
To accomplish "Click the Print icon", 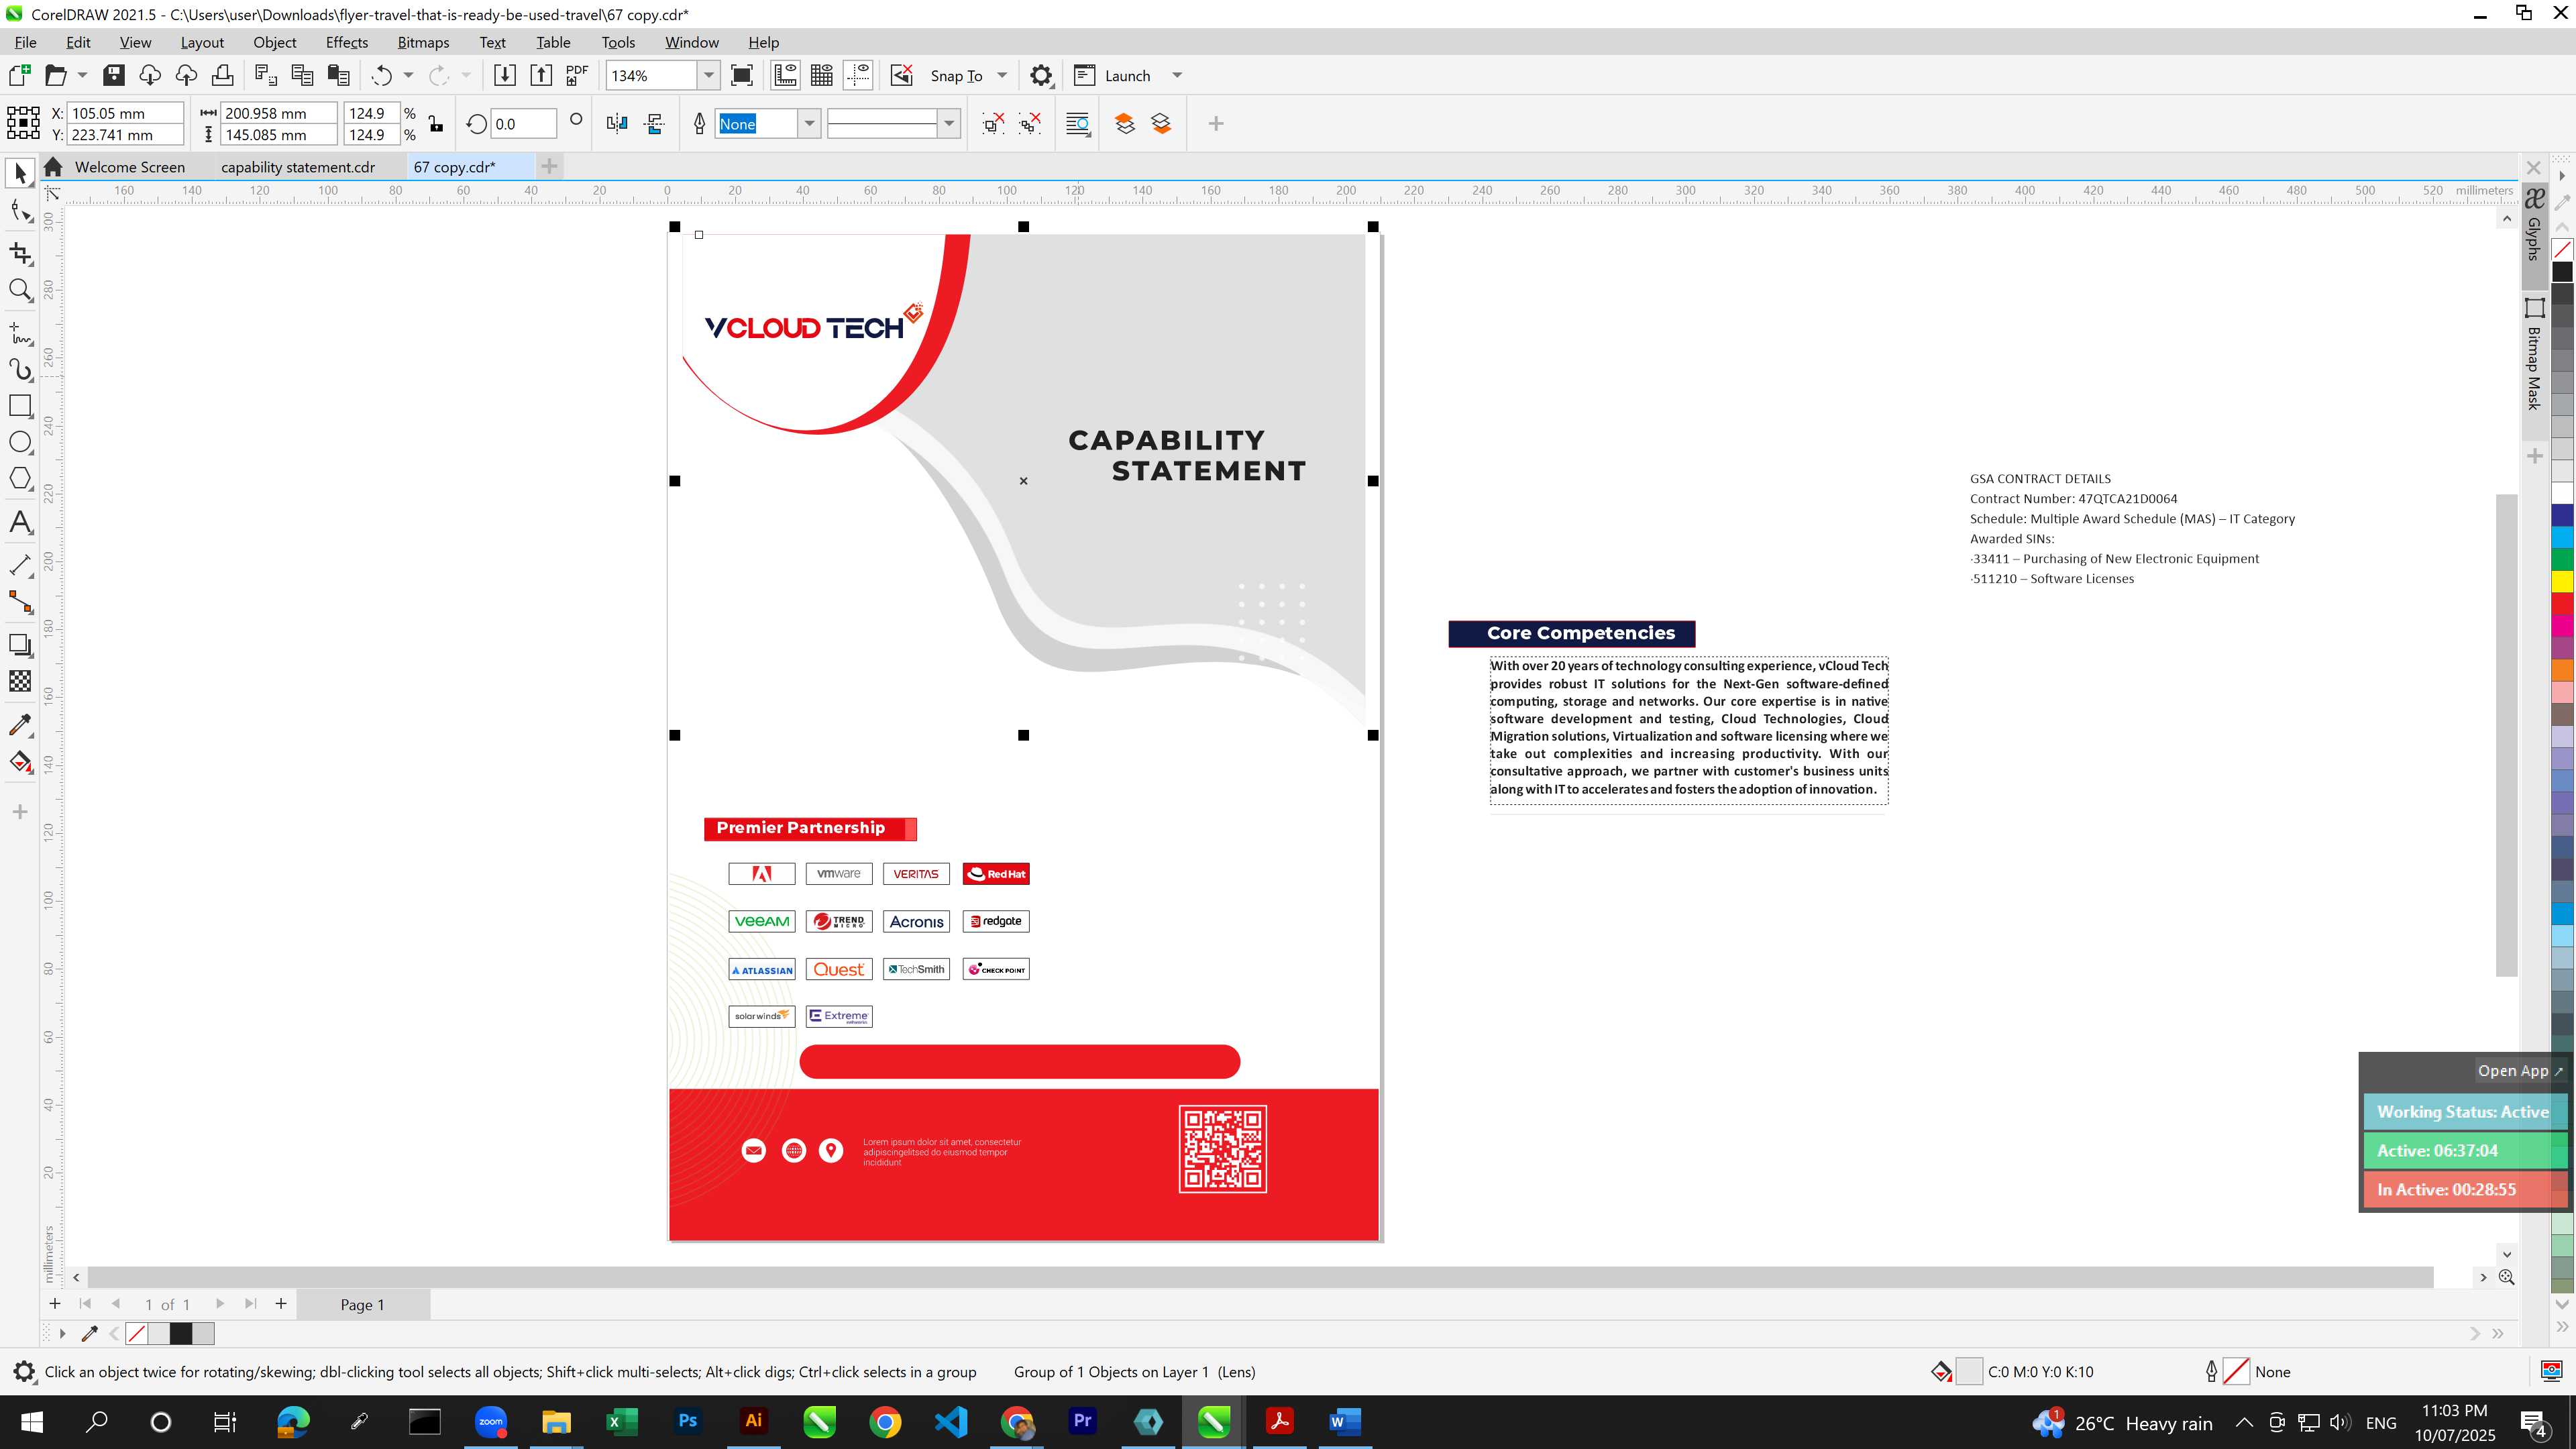I will pyautogui.click(x=222, y=75).
